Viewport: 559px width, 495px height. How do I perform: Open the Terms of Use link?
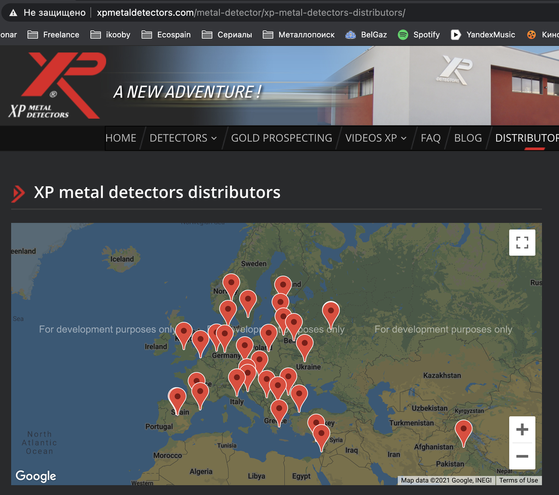click(x=518, y=480)
